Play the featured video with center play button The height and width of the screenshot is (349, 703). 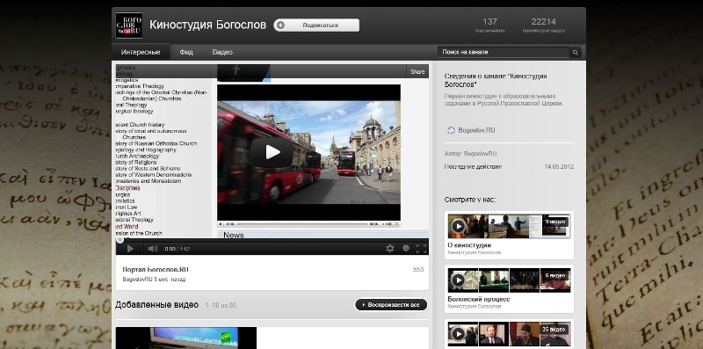(272, 152)
